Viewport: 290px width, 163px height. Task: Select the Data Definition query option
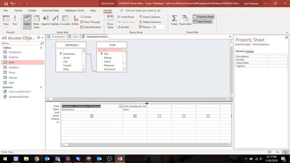tap(91, 27)
